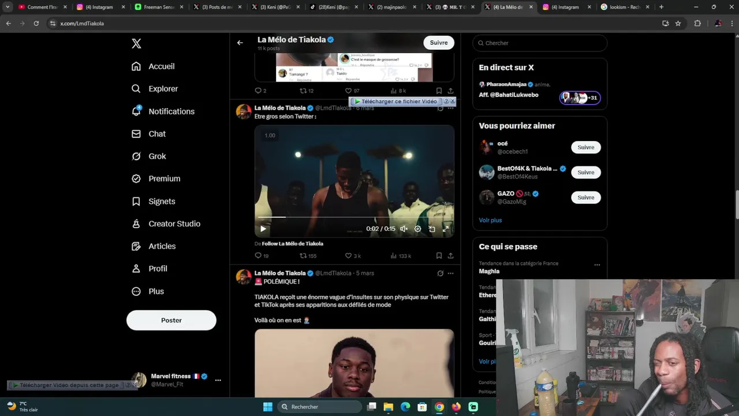Toggle picture-in-picture on the video
This screenshot has width=739, height=416.
click(432, 229)
